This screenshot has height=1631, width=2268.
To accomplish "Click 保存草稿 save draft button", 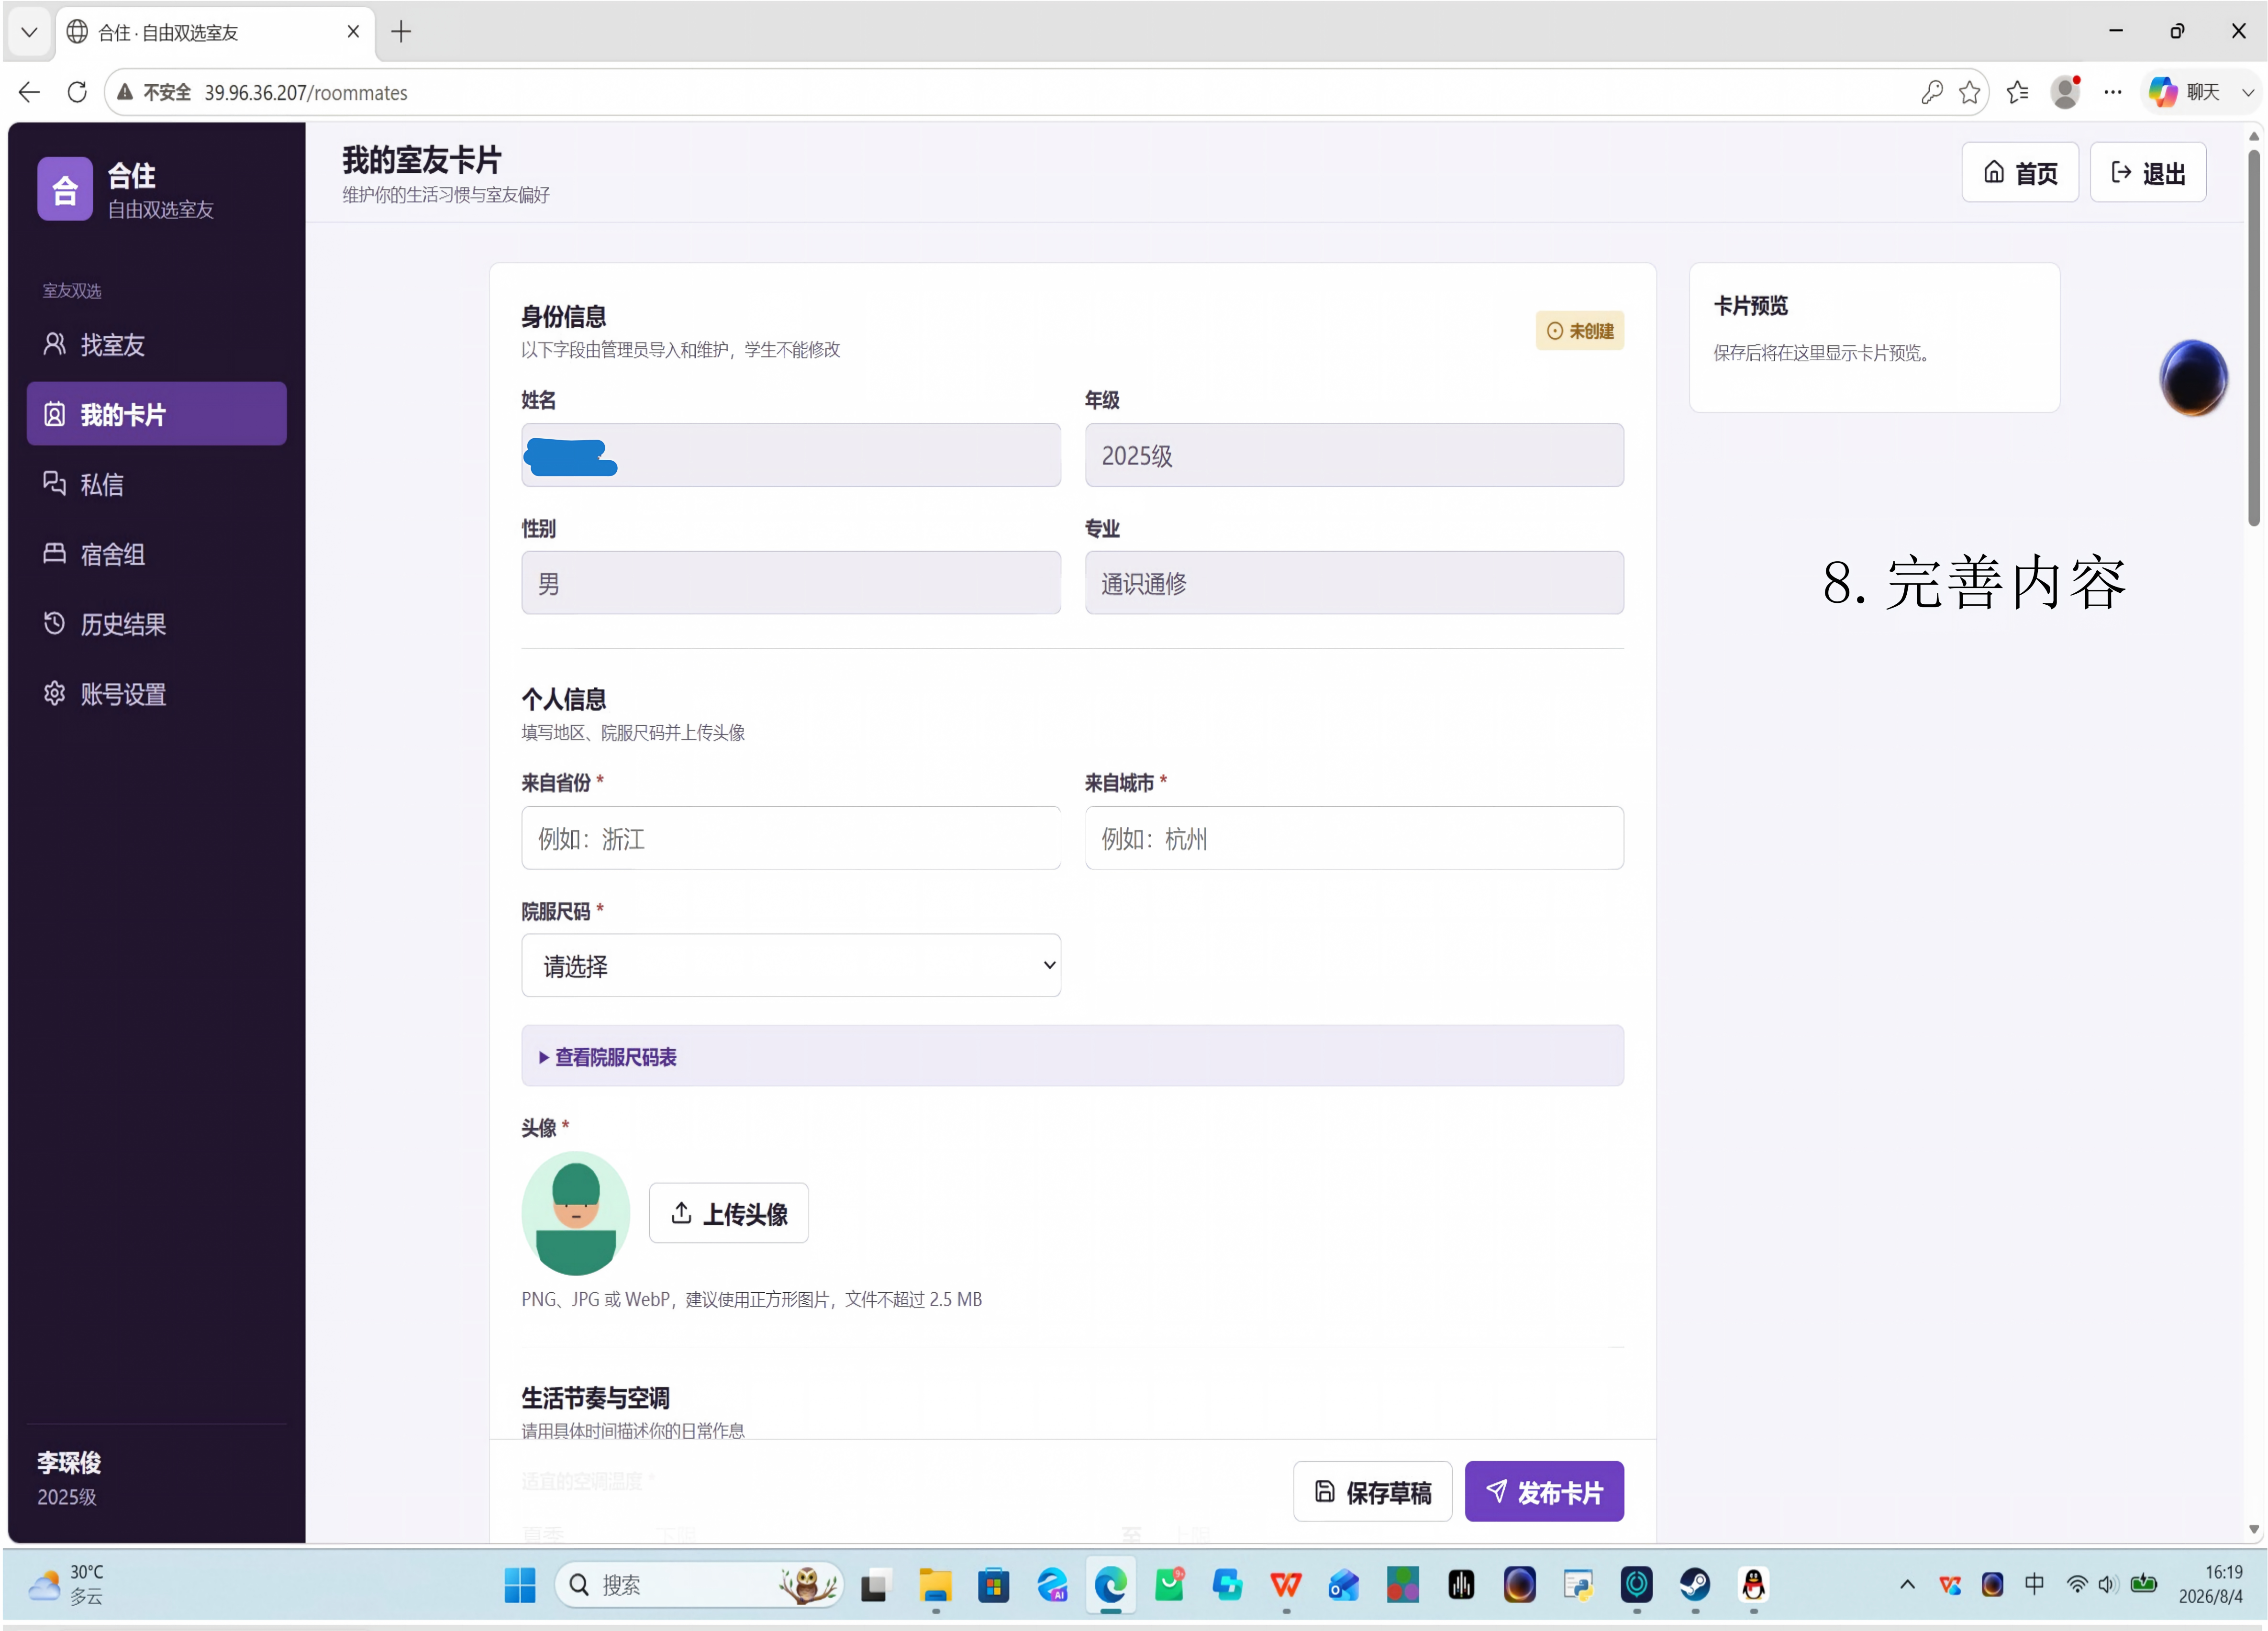I will [x=1372, y=1492].
